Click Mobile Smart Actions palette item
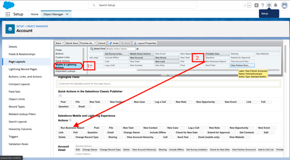Image resolution: width=290 pixels, height=160 pixels. tap(141, 54)
